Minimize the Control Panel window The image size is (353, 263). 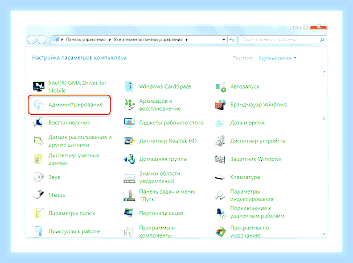(295, 27)
